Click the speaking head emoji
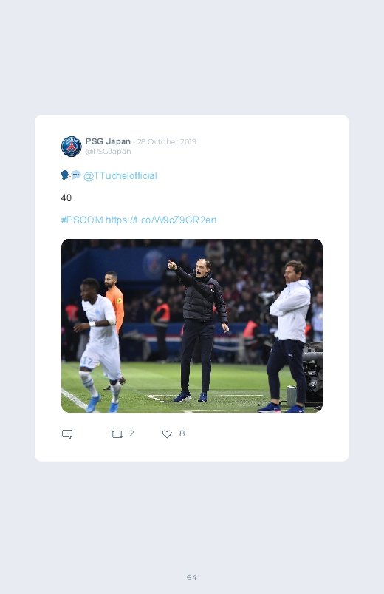 66,175
